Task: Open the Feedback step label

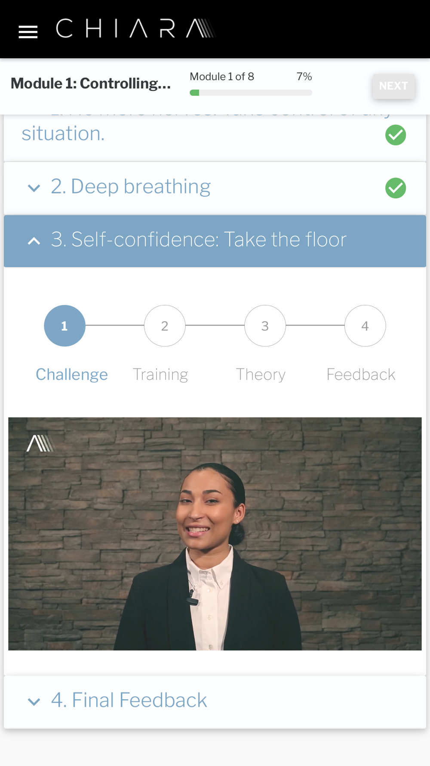Action: click(361, 374)
